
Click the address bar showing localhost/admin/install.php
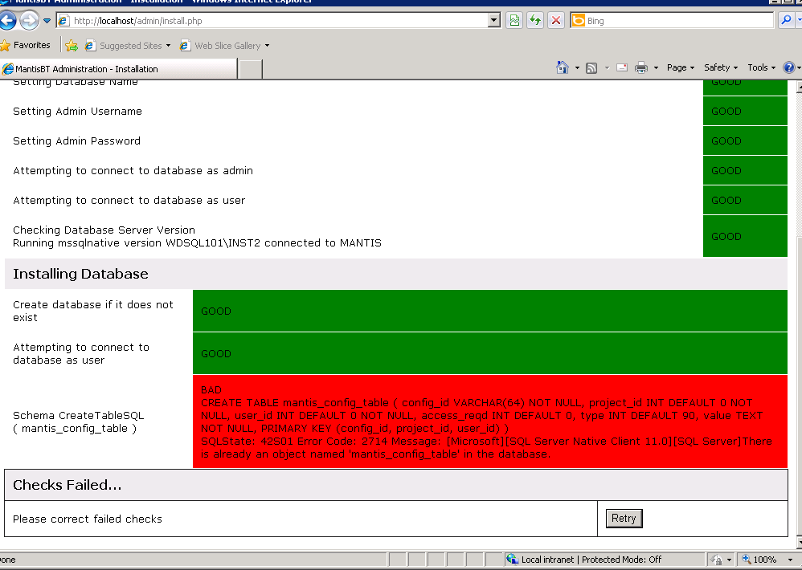pyautogui.click(x=272, y=21)
